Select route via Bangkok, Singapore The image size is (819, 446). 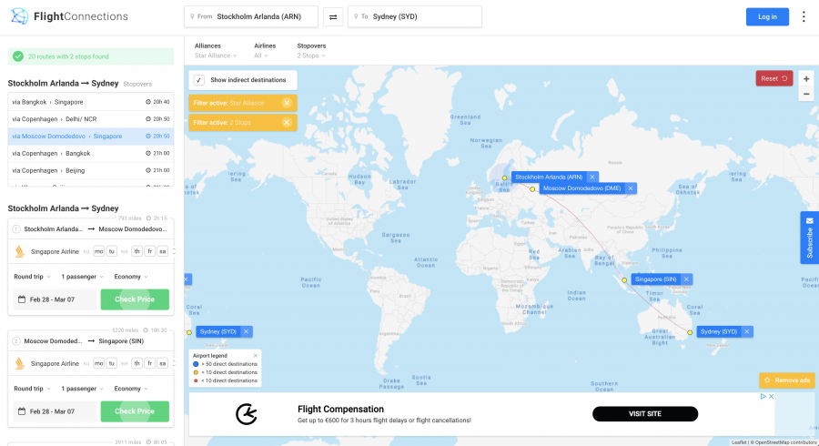(x=89, y=102)
